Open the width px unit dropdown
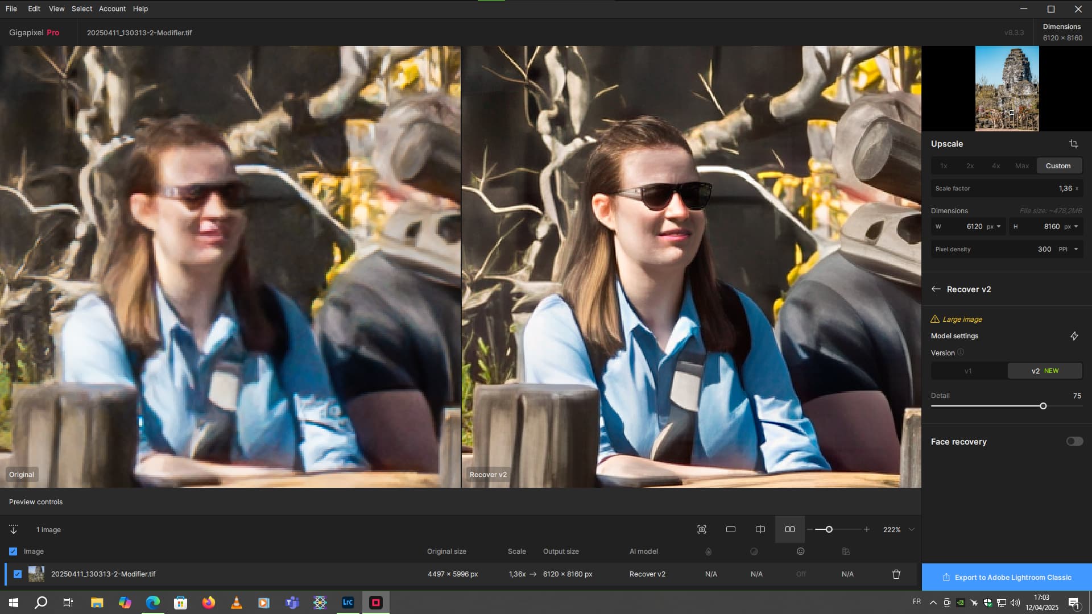This screenshot has width=1092, height=614. coord(998,226)
